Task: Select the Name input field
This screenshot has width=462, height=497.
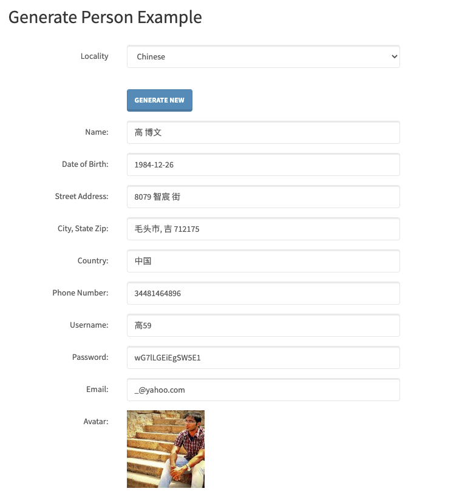Action: pyautogui.click(x=263, y=132)
